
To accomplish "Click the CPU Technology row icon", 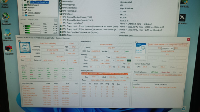I will [x=61, y=11].
